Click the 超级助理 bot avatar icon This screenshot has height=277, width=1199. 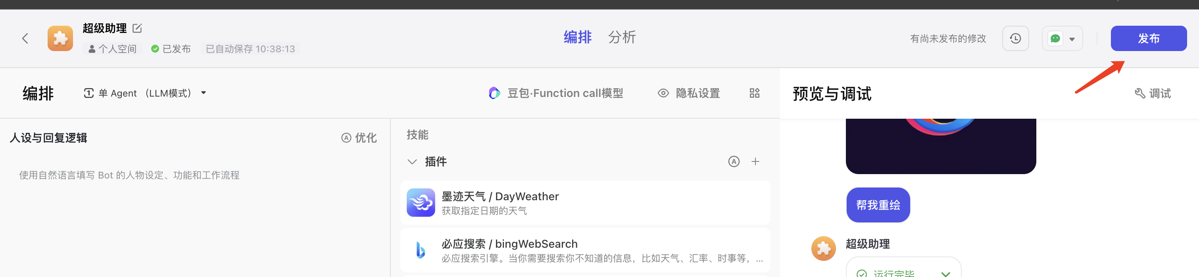coord(60,38)
